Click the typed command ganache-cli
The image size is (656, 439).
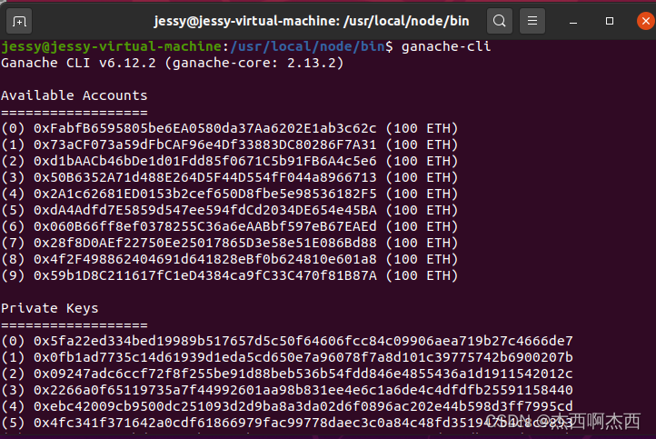446,46
